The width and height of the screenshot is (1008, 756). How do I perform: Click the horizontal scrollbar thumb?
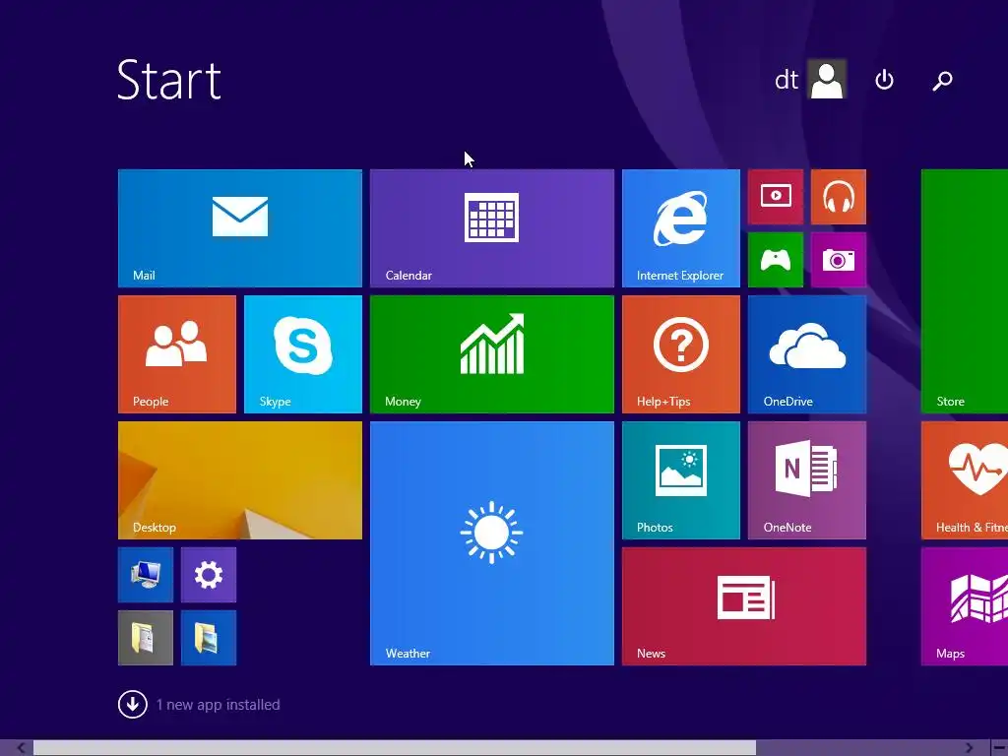395,748
